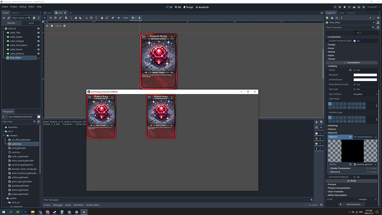
Task: Select the Move tool in the 2D toolbar
Action: click(x=51, y=18)
